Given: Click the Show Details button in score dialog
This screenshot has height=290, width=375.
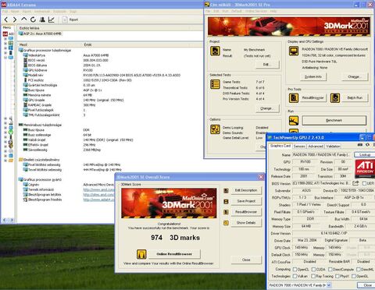Looking at the screenshot, I should coord(246,223).
